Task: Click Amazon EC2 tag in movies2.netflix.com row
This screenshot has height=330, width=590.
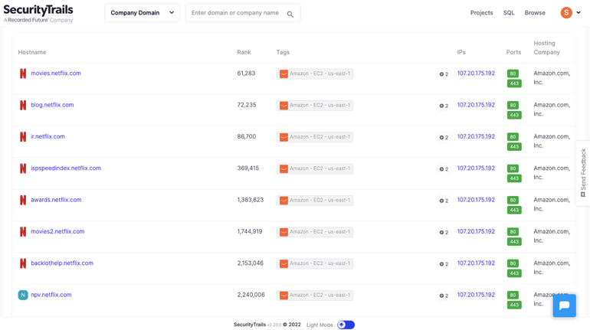Action: pyautogui.click(x=315, y=232)
